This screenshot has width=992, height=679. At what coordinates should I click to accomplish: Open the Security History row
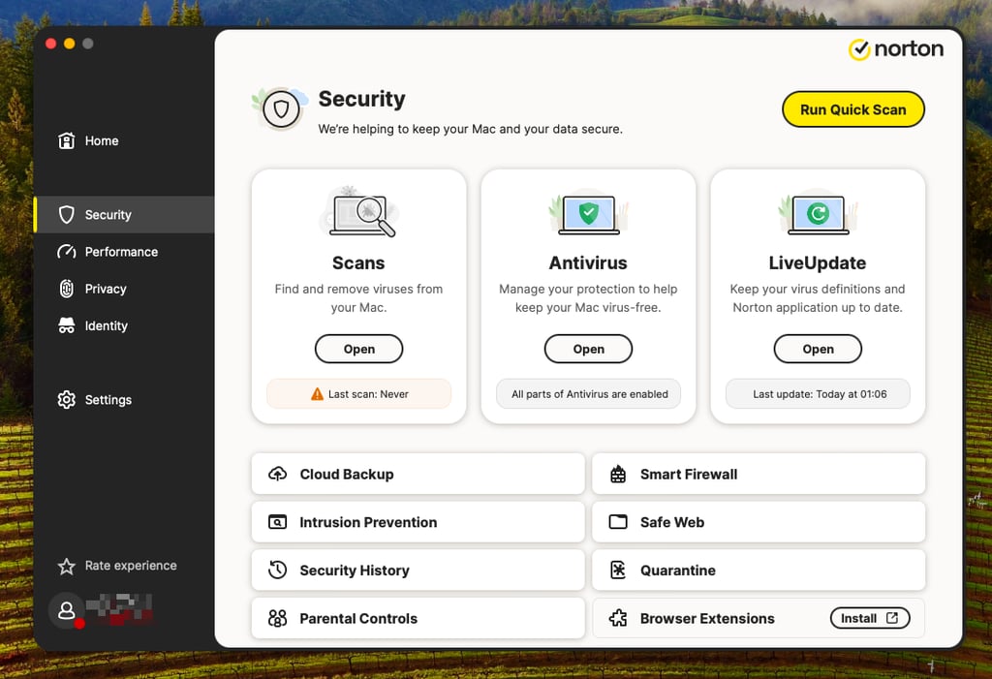pos(418,571)
